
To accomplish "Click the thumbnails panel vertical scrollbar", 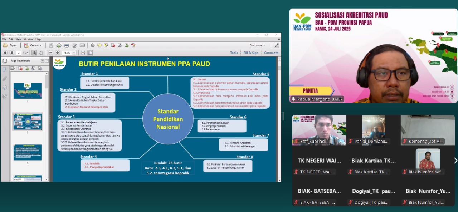I will (47, 82).
